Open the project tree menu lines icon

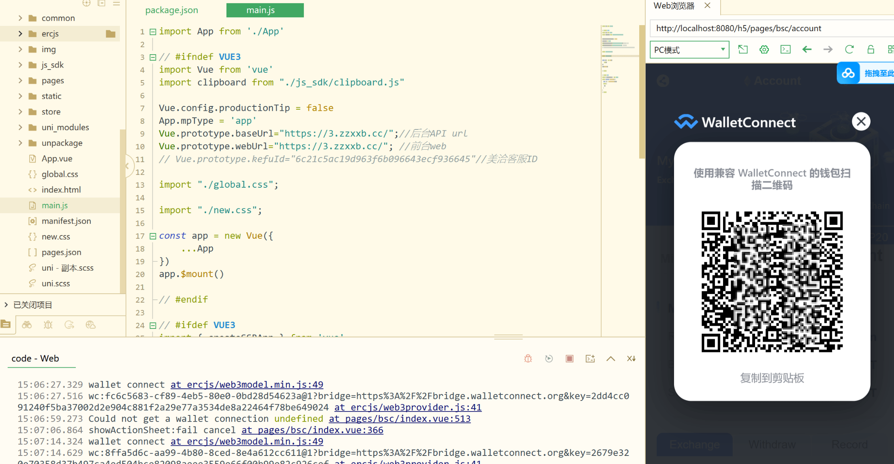pos(117,3)
